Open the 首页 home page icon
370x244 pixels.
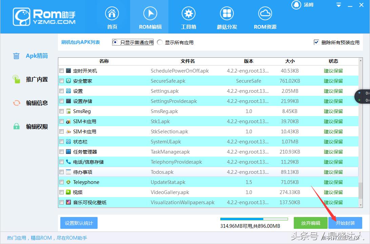coord(112,14)
